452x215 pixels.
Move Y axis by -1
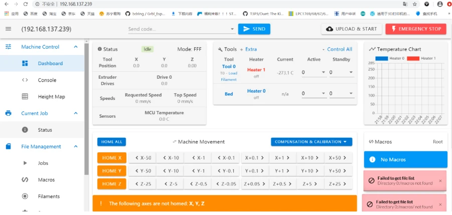tap(198, 171)
